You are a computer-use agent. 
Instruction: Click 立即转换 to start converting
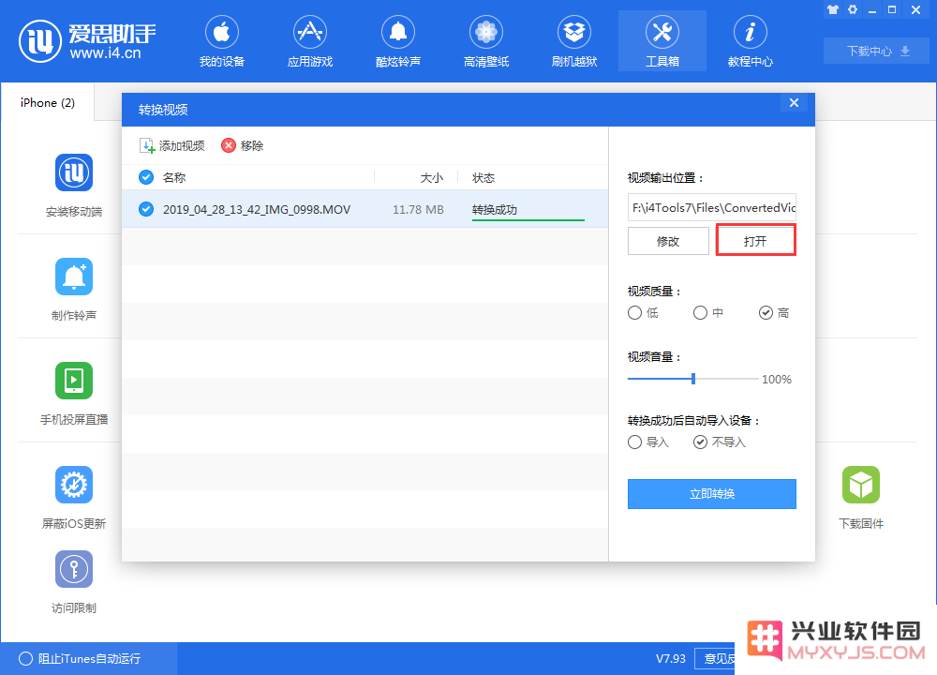point(712,494)
